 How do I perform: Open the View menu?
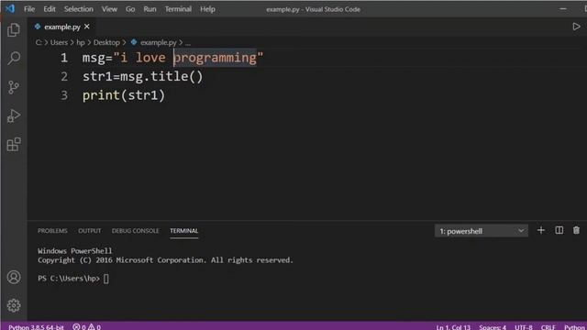109,9
